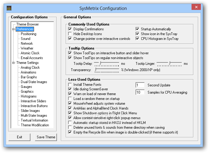Enable Delete unused fonts & sounds option
The height and width of the screenshot is (153, 209).
(x=70, y=127)
